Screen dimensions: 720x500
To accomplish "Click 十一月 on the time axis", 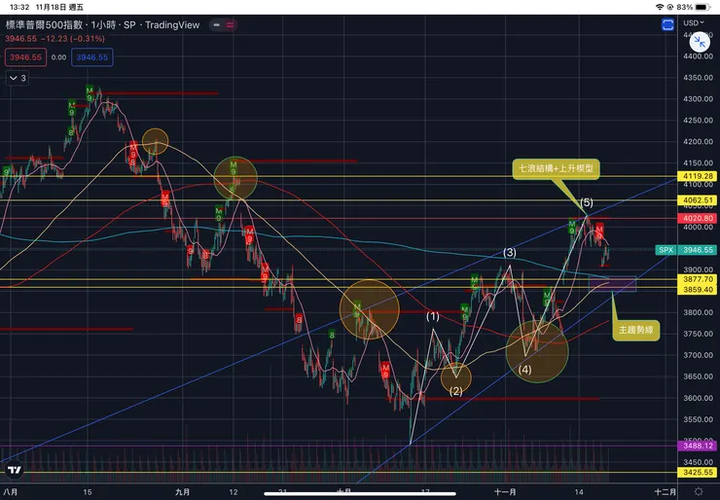I will click(505, 492).
